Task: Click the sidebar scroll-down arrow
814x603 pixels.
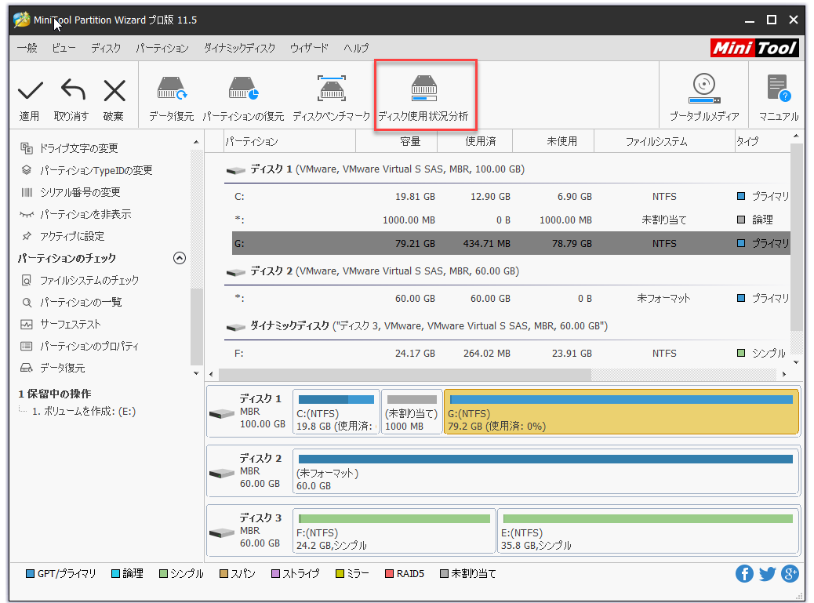Action: (x=196, y=373)
